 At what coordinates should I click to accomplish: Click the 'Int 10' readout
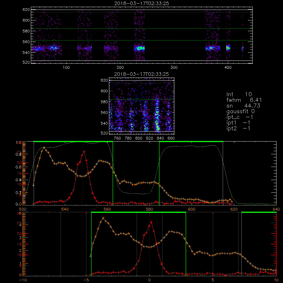tap(239, 94)
